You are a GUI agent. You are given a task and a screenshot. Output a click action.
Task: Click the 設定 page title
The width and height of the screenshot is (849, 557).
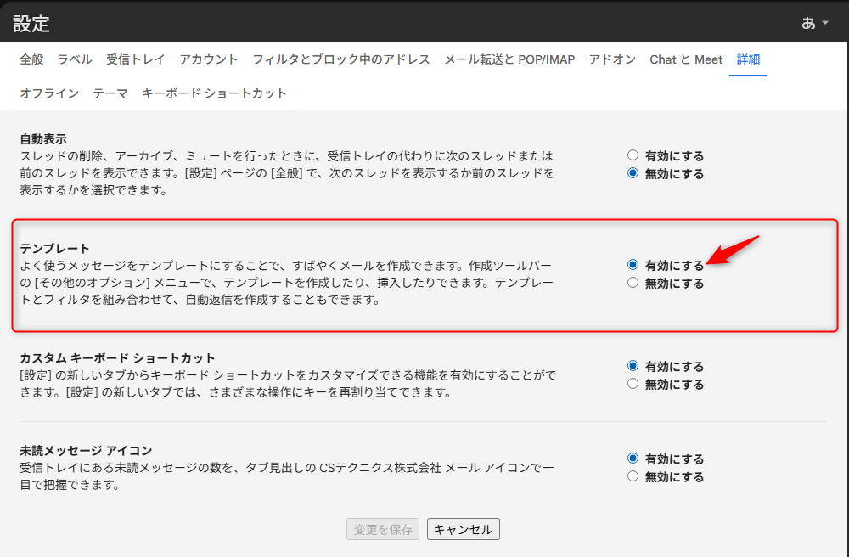[31, 23]
